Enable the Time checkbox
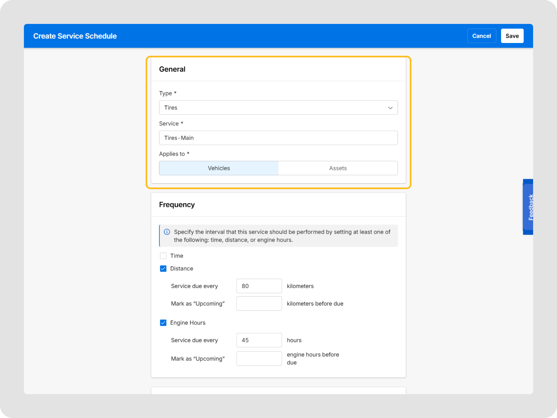 coord(163,256)
